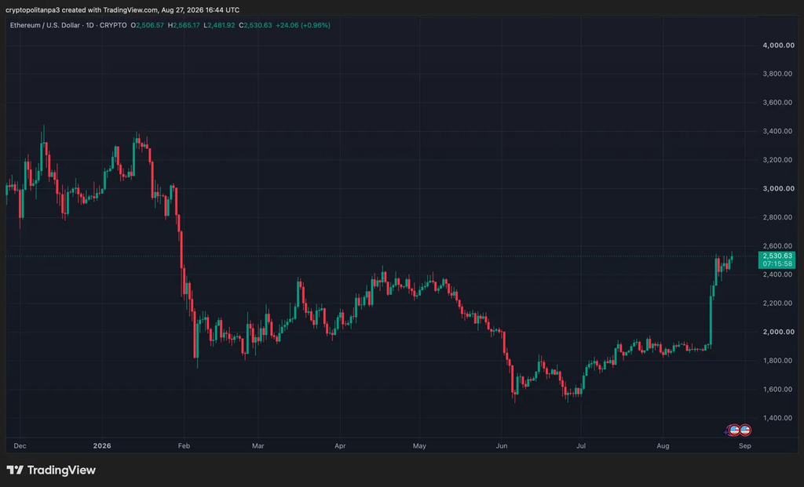Image resolution: width=804 pixels, height=487 pixels.
Task: Click the 4,000.00 price axis label
Action: point(778,45)
